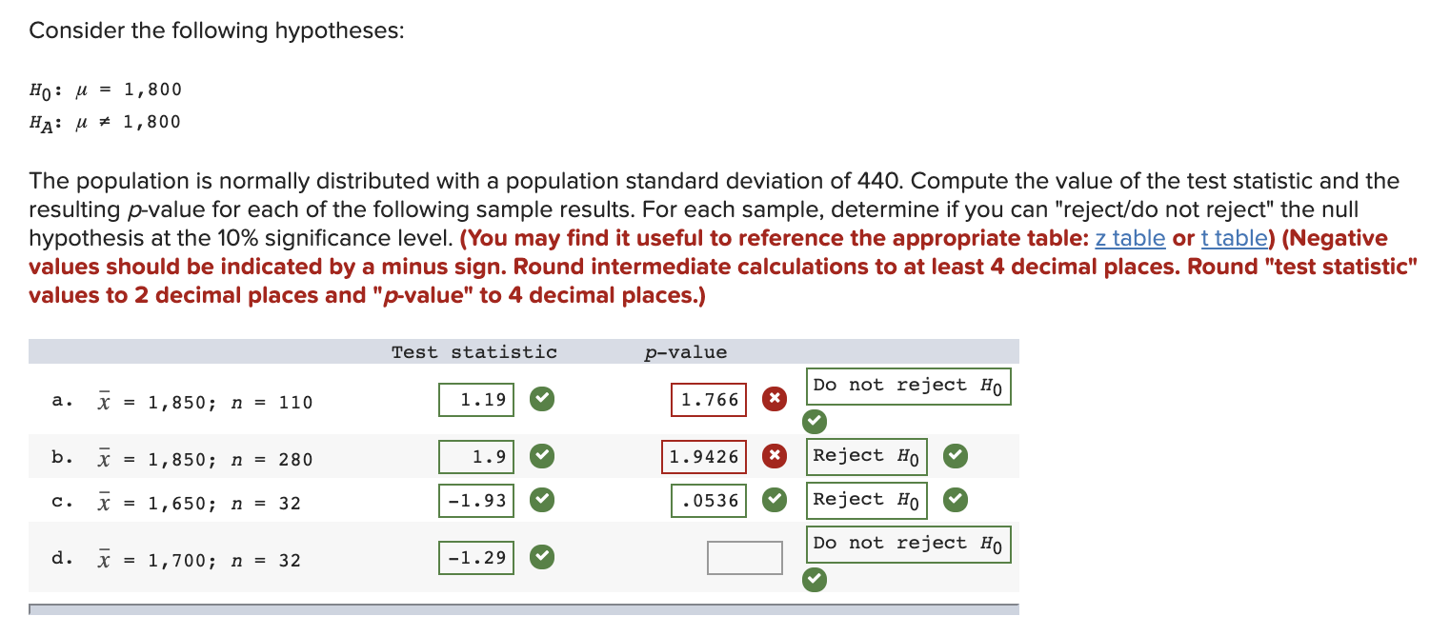Open the row b Reject H0 dropdown
Image resolution: width=1450 pixels, height=636 pixels.
tap(866, 456)
